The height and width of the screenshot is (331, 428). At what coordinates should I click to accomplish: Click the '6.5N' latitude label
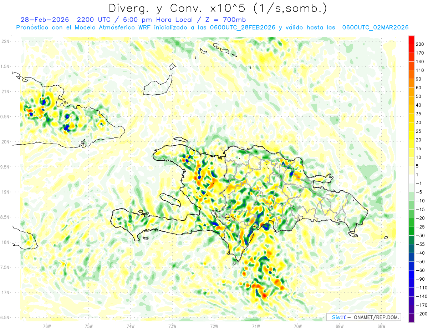5,317
